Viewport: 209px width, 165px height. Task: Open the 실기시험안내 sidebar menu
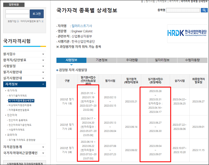point(25,78)
